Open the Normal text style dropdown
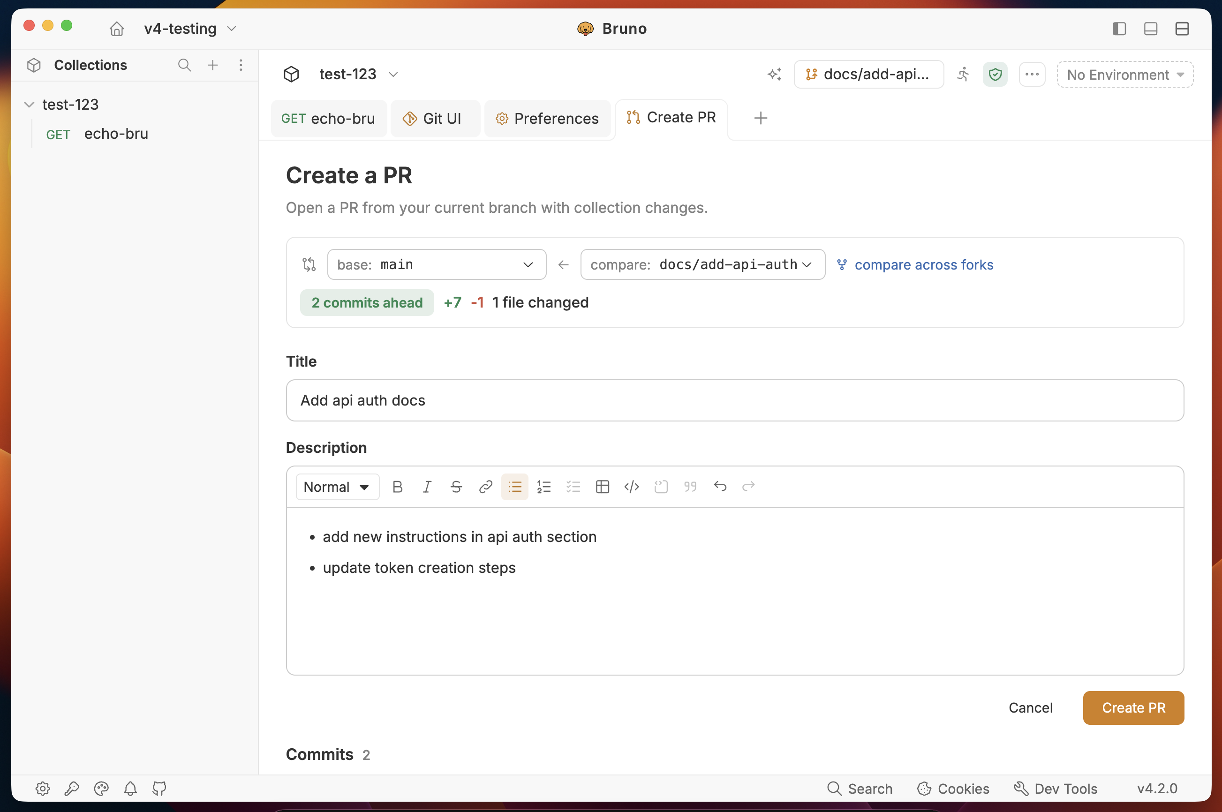Screen dimensions: 1222x812 coord(337,487)
